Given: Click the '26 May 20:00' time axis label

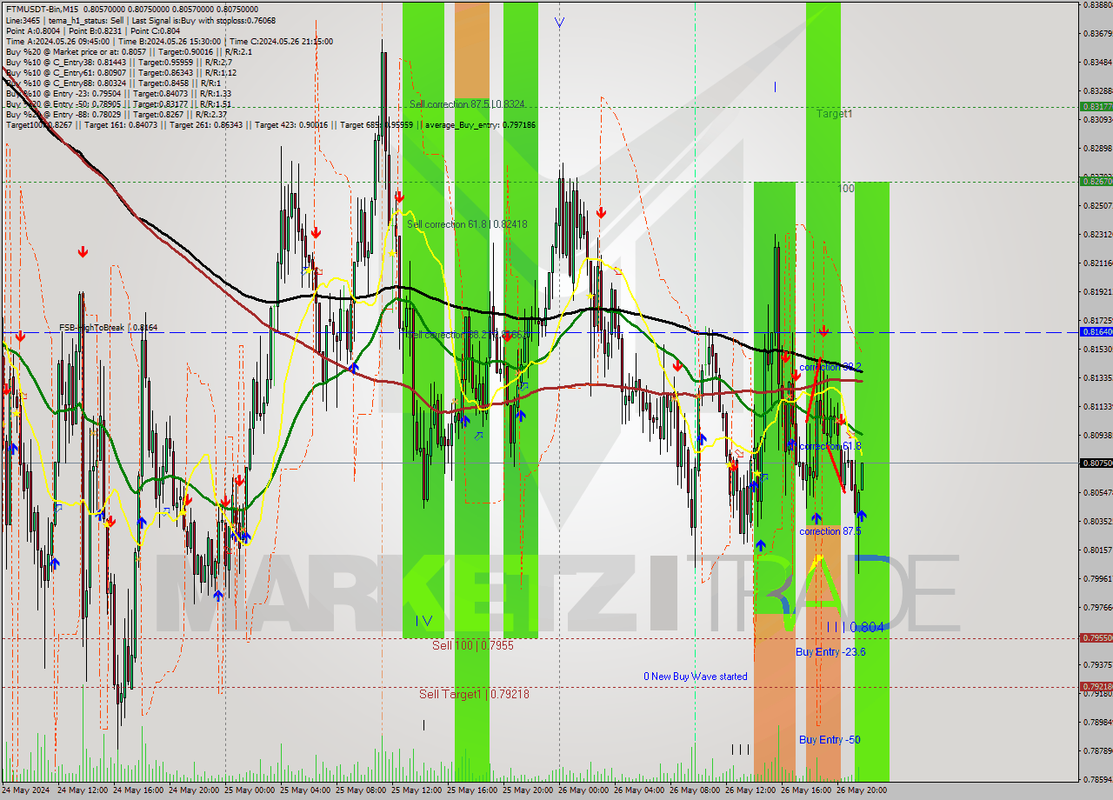Looking at the screenshot, I should (x=861, y=790).
